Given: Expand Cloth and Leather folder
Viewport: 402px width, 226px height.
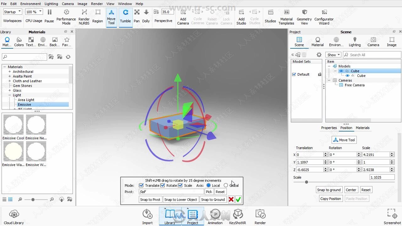Looking at the screenshot, I should coord(10,81).
